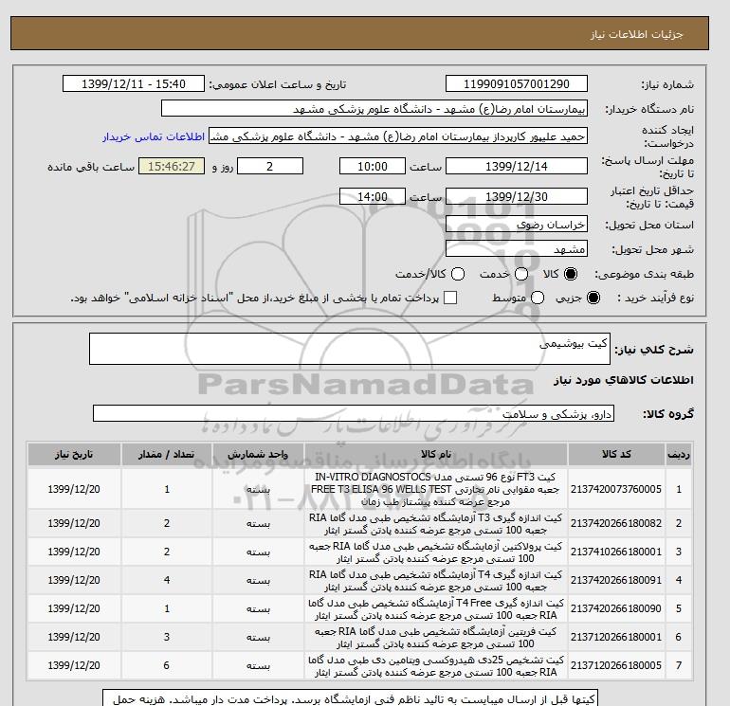The image size is (730, 706).
Task: Click the تاریخ نیاز column header
Action: pyautogui.click(x=74, y=454)
